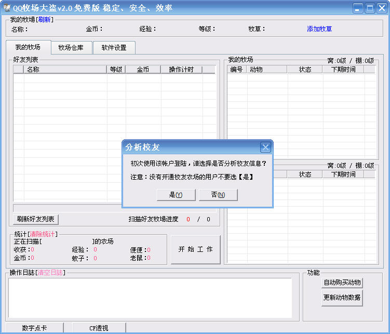
Task: Click the 动物 column header
Action: coord(267,70)
